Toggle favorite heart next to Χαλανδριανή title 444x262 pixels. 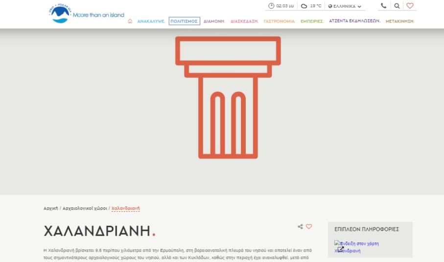tap(309, 227)
